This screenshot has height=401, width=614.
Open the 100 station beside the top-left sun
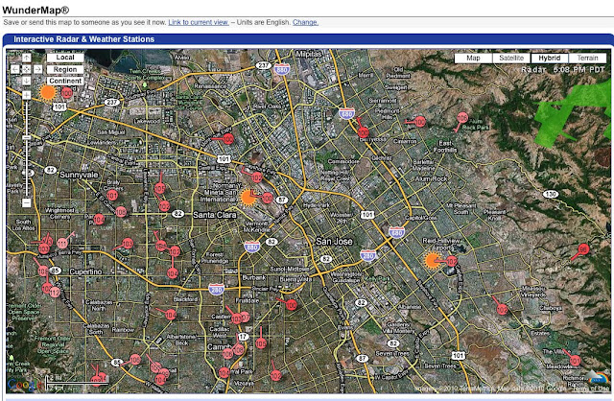click(x=67, y=93)
